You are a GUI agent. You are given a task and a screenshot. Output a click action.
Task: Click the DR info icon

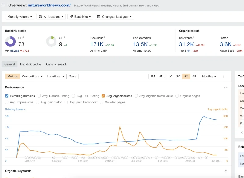click(24, 37)
